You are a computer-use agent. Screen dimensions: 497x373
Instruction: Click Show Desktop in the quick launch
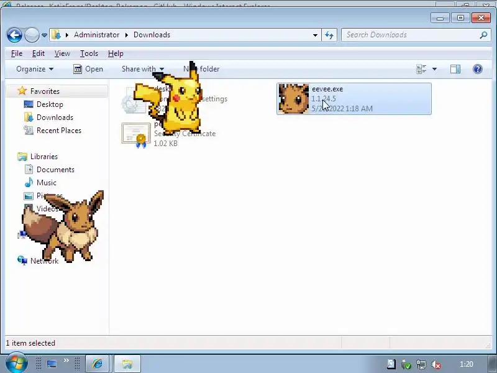(x=52, y=364)
